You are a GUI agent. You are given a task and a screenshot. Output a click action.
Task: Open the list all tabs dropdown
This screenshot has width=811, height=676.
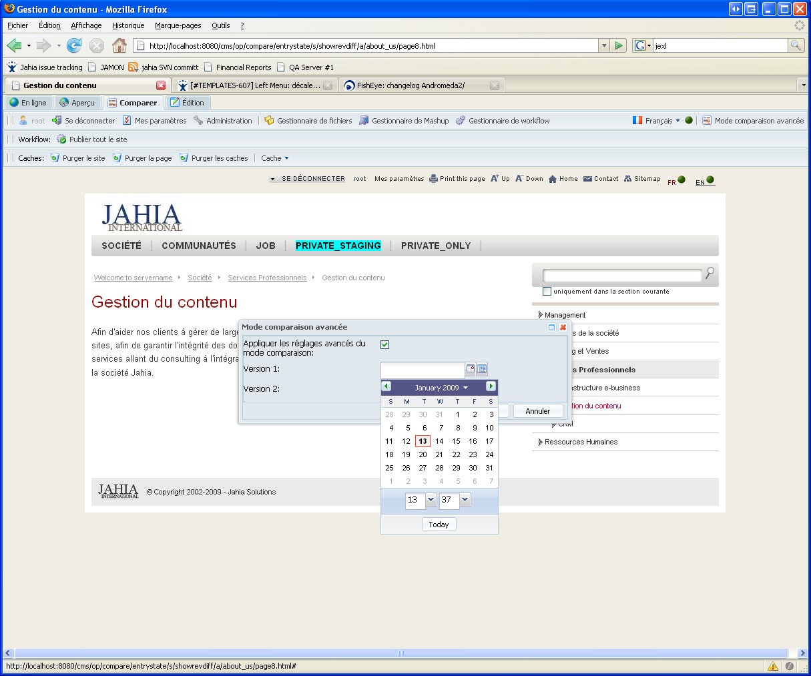click(x=803, y=85)
